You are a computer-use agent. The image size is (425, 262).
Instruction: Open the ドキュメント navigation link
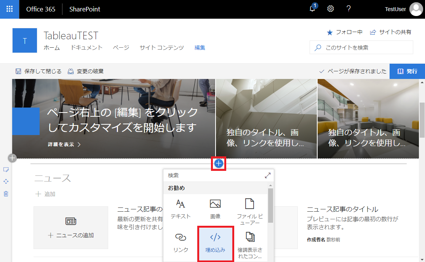click(86, 48)
